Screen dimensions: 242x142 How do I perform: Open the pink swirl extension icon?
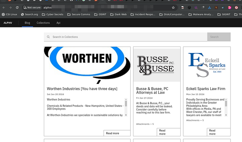[230, 8]
